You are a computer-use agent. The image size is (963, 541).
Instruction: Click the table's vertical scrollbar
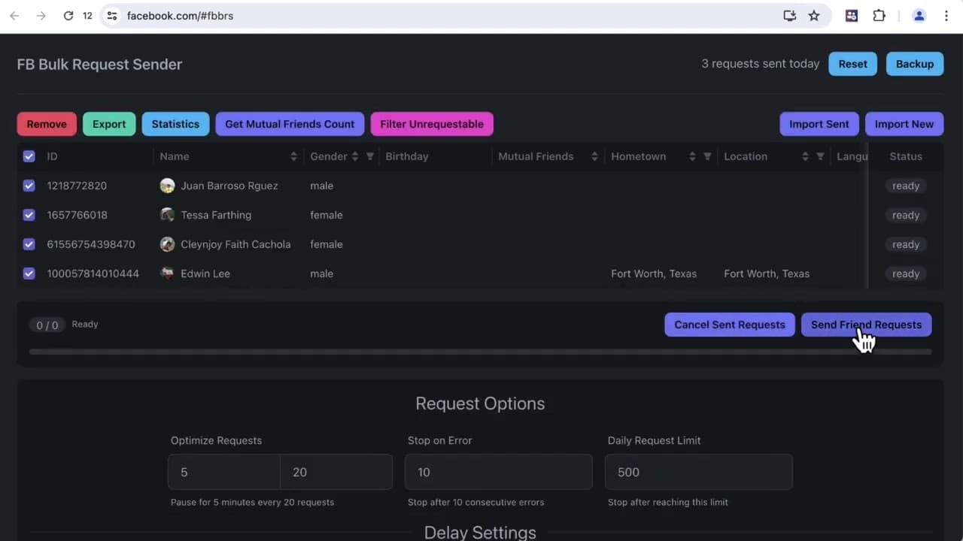pos(867,215)
